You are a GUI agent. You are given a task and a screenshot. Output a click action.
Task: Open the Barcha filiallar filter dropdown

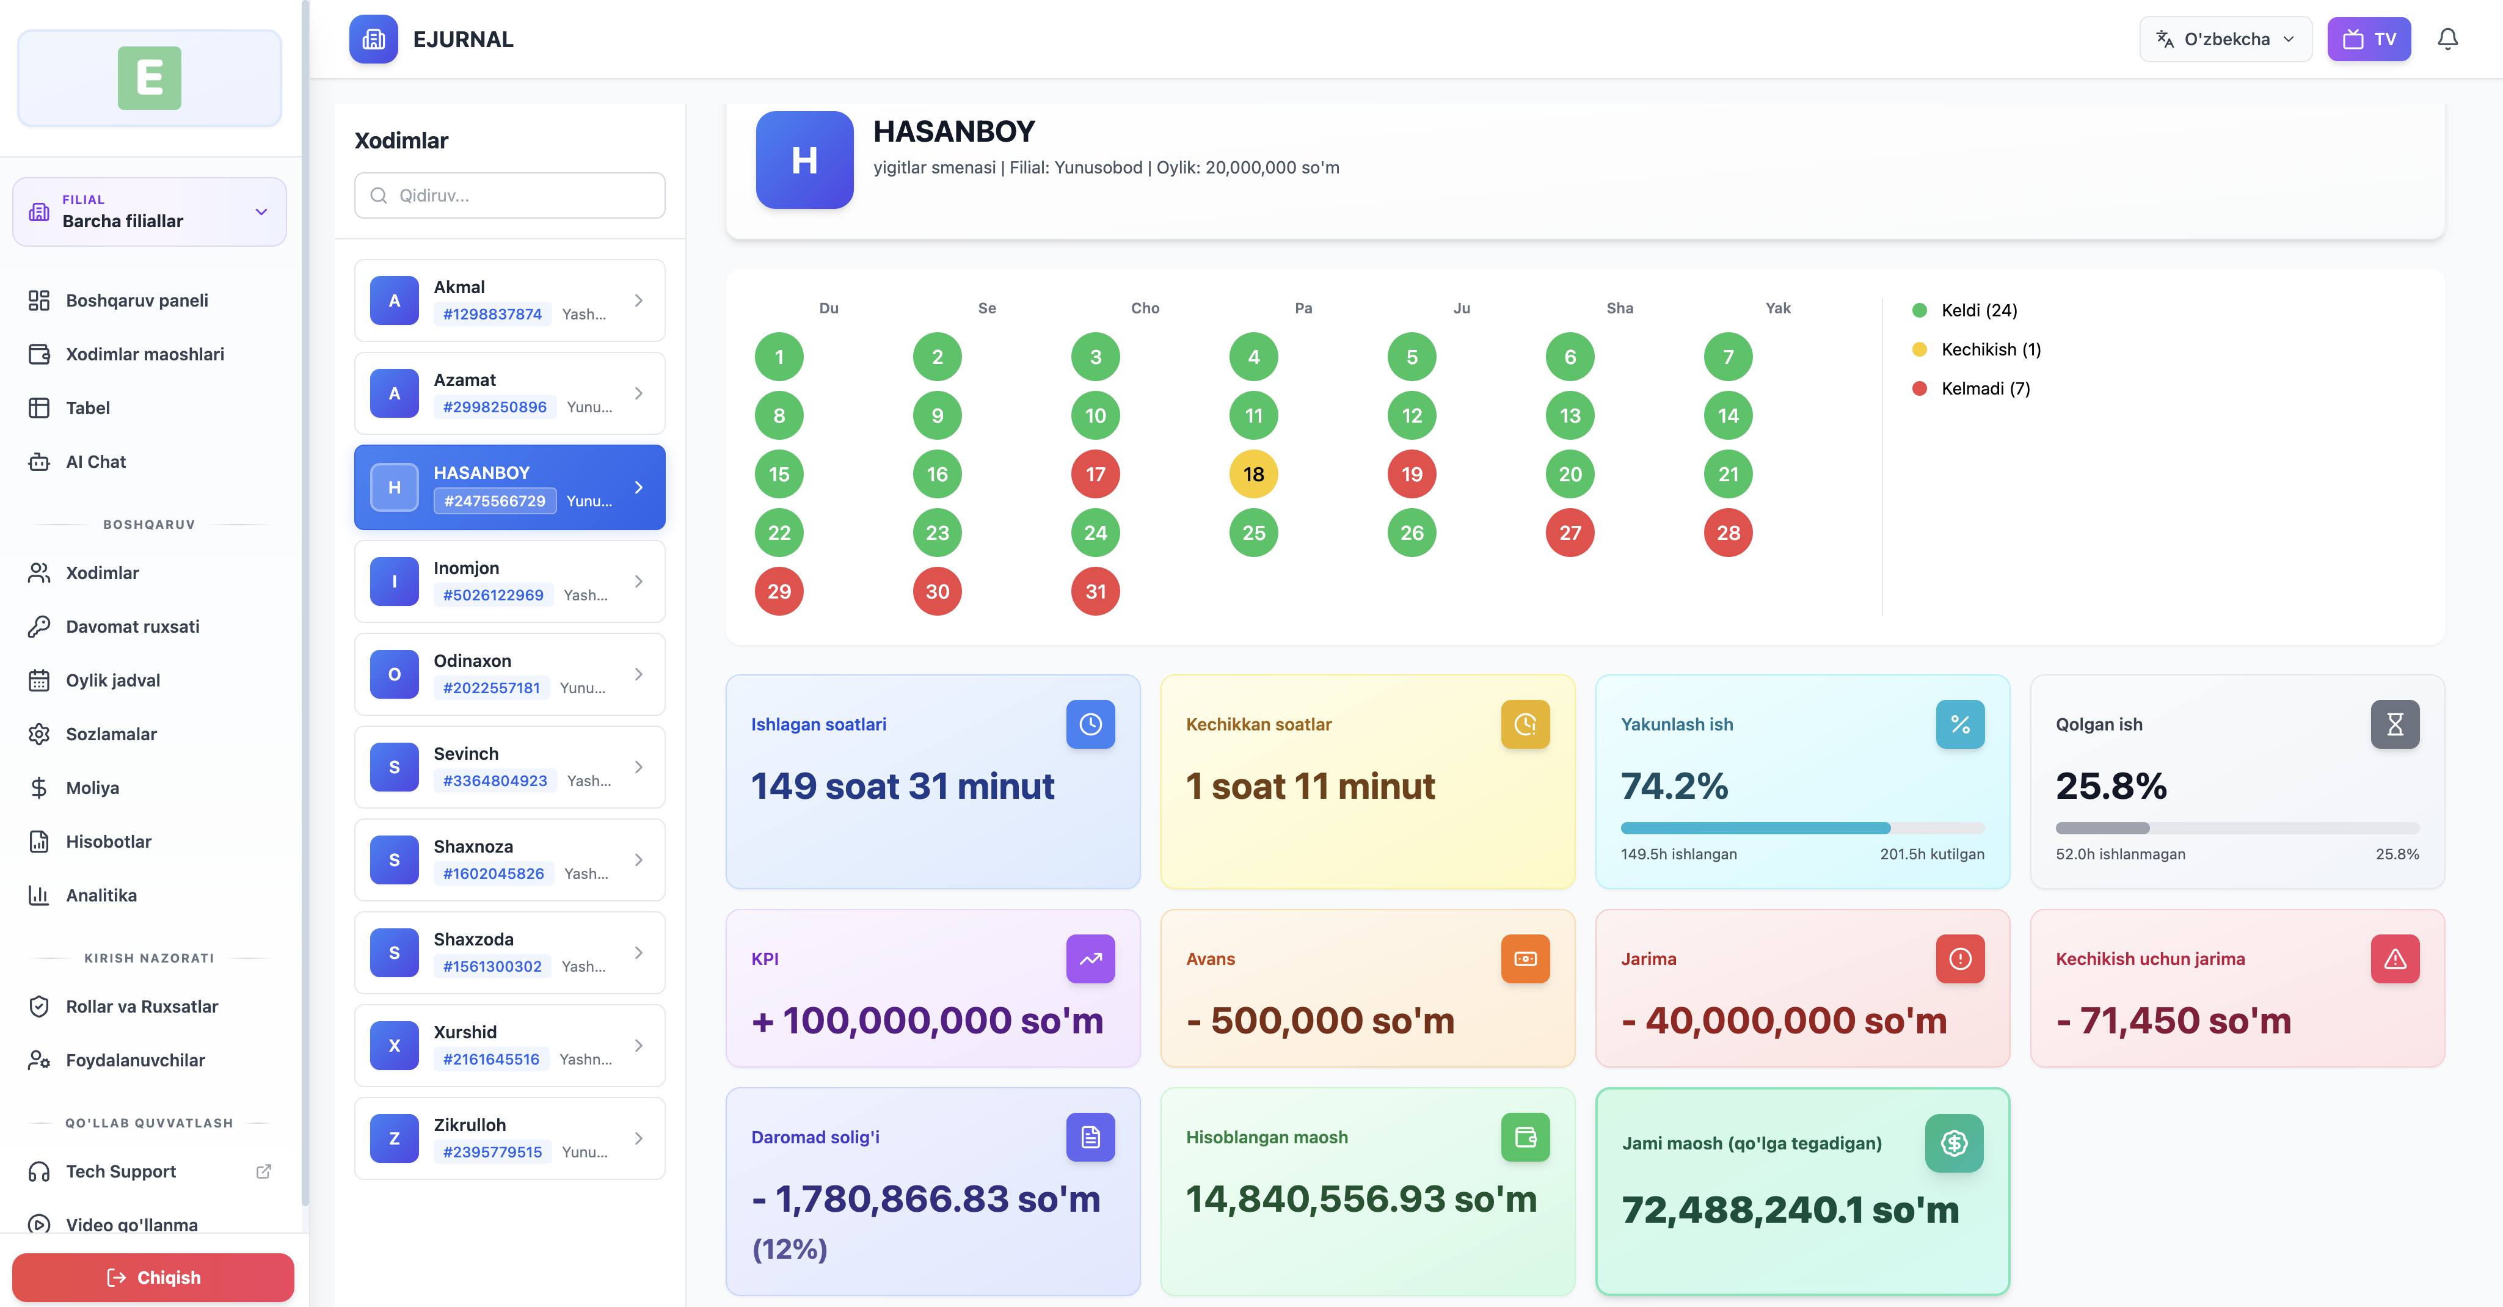point(148,212)
